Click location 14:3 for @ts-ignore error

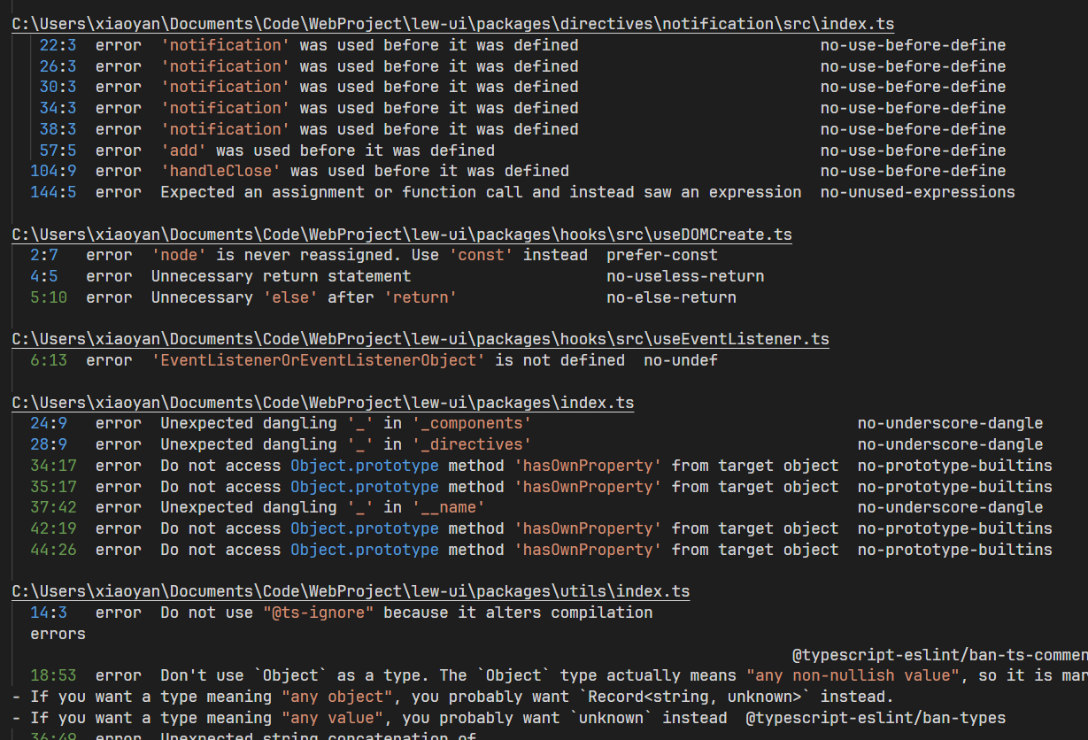click(x=49, y=613)
